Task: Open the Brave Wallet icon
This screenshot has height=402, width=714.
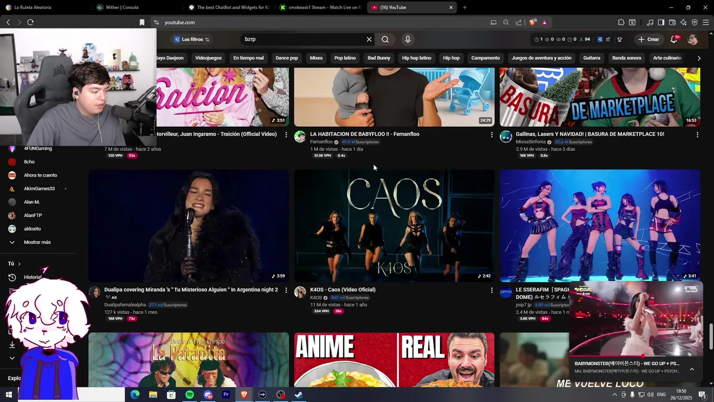Action: [x=672, y=22]
